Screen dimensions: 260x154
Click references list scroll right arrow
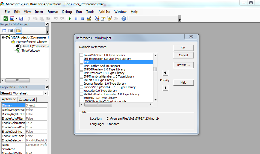click(150, 104)
